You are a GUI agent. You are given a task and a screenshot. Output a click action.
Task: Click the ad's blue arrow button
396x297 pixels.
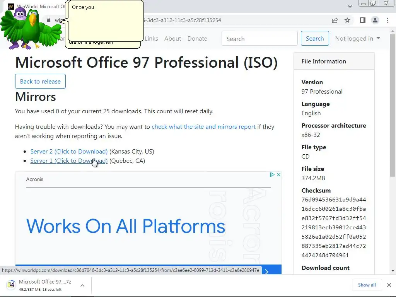point(266,271)
